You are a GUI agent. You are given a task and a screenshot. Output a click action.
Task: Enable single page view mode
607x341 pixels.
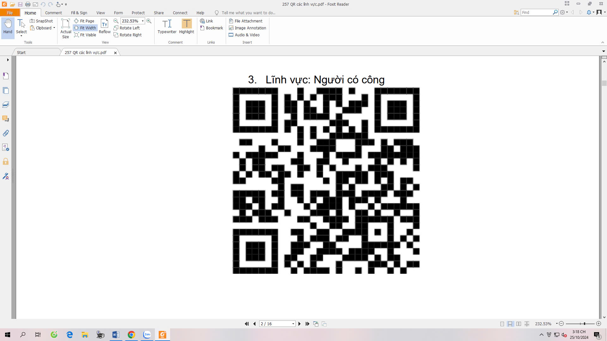tap(502, 324)
